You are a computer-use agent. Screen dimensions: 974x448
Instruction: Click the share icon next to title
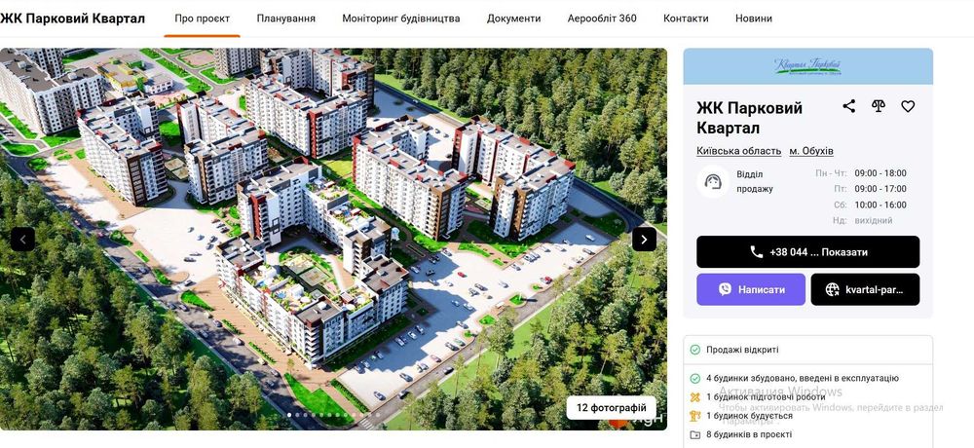[x=848, y=106]
